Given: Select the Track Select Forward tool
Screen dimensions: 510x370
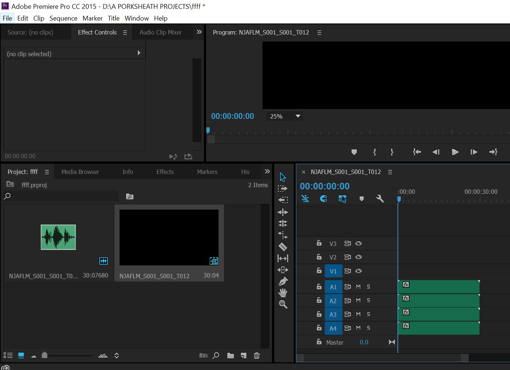Looking at the screenshot, I should tap(283, 188).
